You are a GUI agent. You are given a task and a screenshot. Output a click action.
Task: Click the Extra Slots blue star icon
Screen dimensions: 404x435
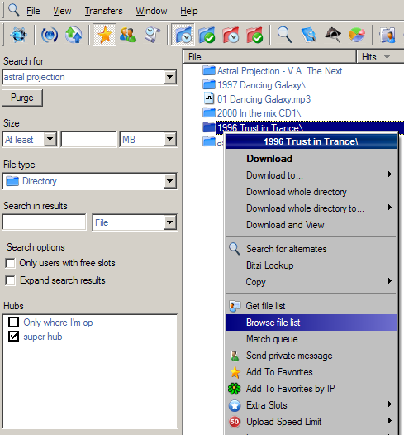pos(235,405)
